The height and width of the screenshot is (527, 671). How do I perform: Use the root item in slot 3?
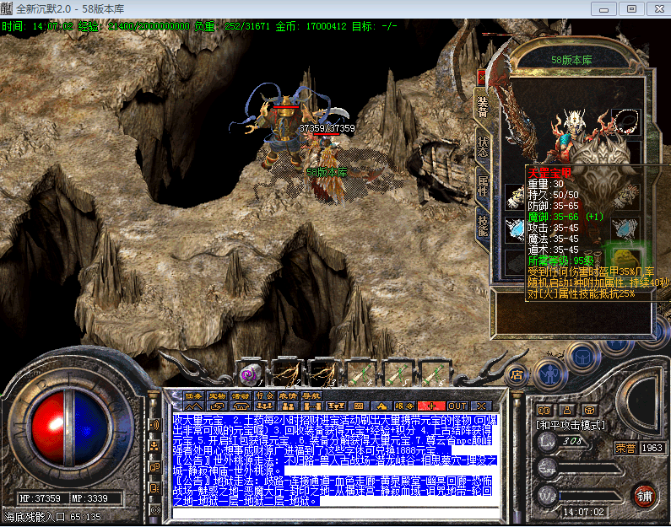[323, 374]
